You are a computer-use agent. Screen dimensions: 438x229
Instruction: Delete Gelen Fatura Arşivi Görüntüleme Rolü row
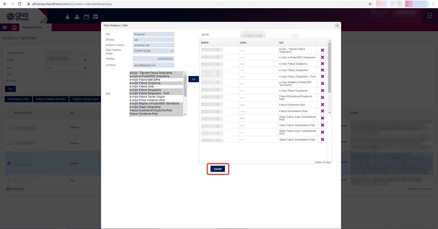[x=322, y=118]
